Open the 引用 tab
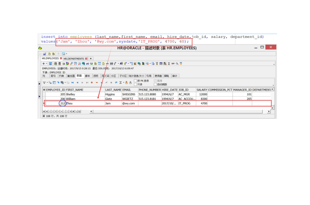Image resolution: width=310 pixels, height=205 pixels. (x=149, y=76)
